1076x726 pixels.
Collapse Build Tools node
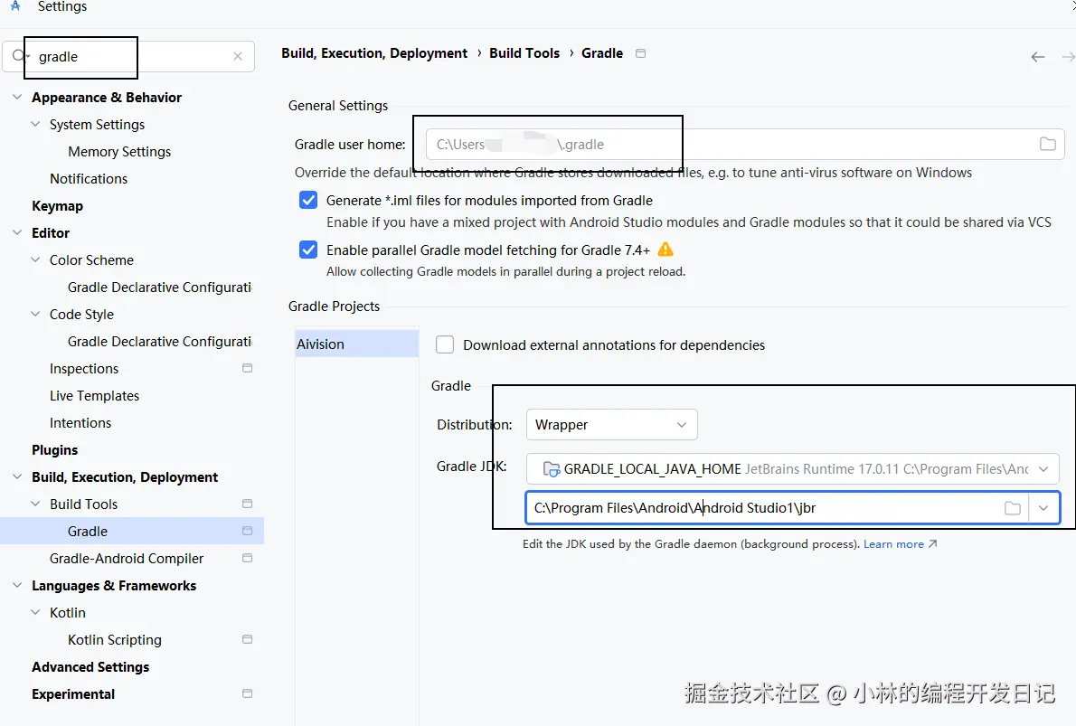pos(35,504)
